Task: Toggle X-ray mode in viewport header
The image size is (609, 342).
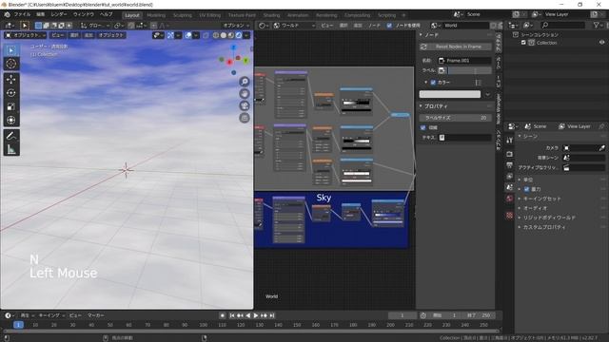Action: (x=206, y=35)
